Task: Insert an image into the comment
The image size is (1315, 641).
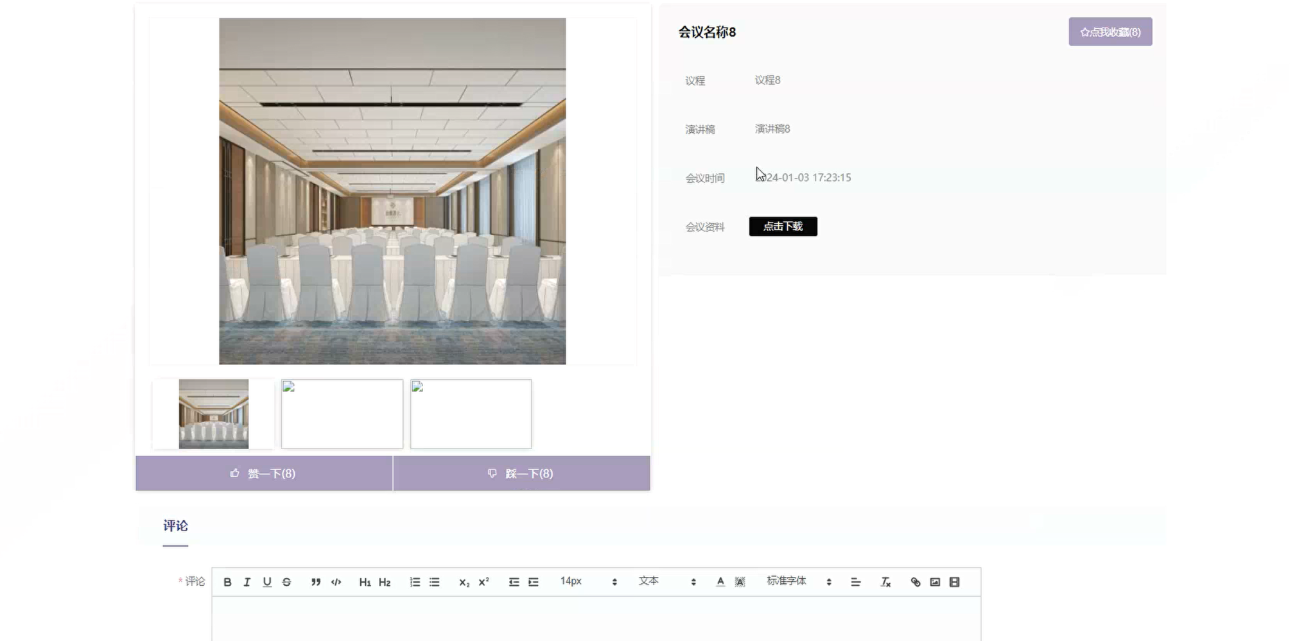Action: (935, 582)
